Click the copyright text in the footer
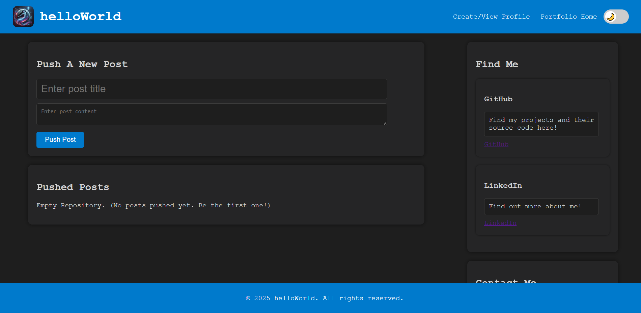The image size is (641, 313). [324, 298]
